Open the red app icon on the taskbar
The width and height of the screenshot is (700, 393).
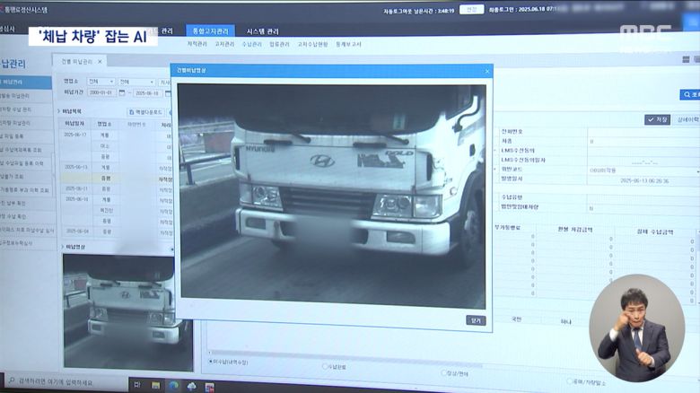(209, 388)
